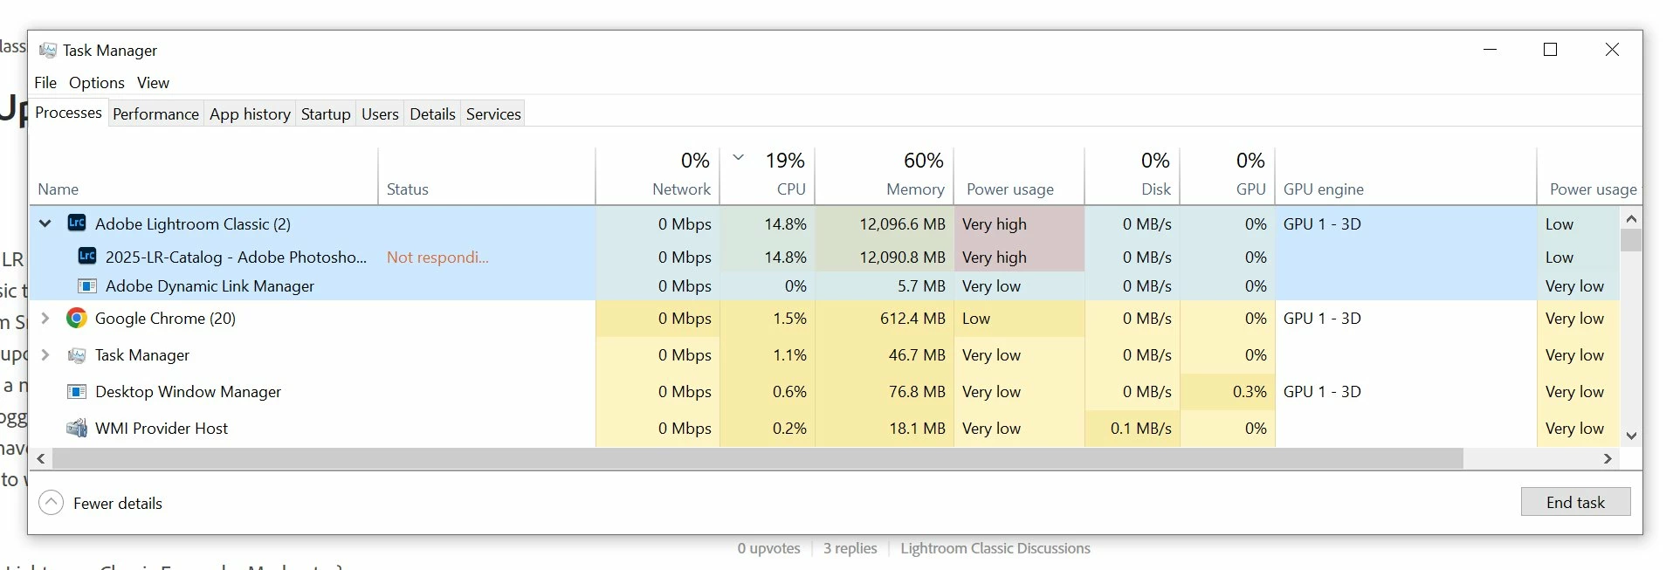
Task: Switch to the Users tab
Action: click(x=380, y=114)
